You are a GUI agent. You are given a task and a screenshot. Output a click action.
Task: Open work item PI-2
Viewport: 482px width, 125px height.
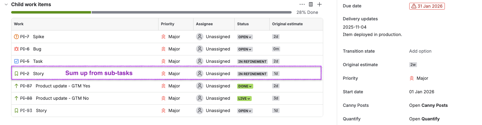(25, 74)
